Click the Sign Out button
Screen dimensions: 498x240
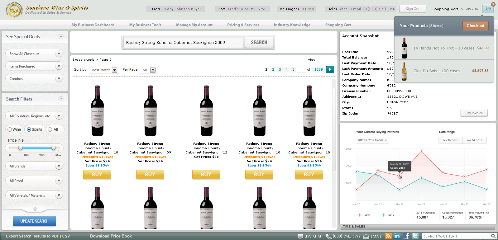[413, 9]
